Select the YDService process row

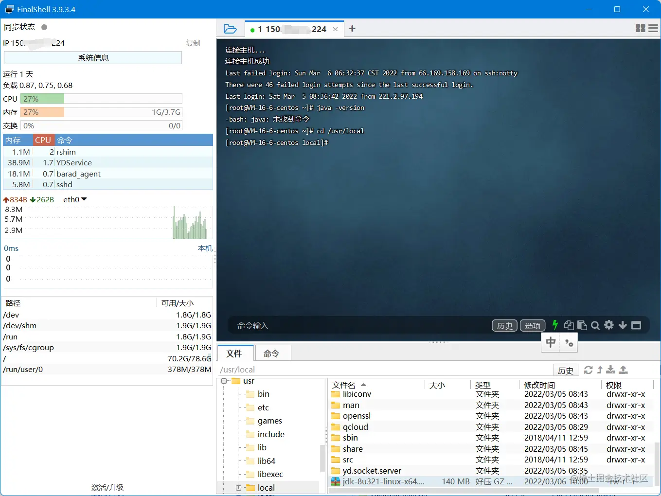pos(108,162)
